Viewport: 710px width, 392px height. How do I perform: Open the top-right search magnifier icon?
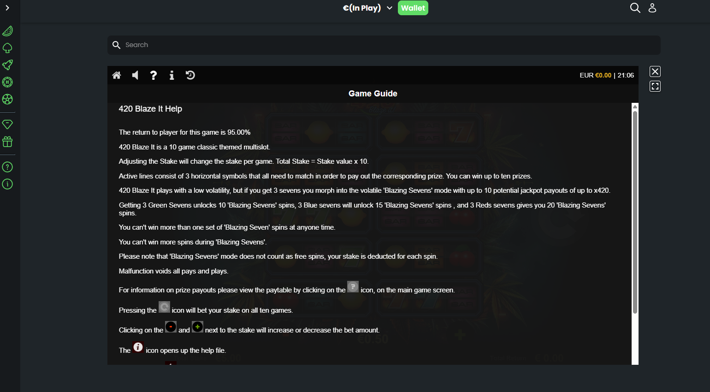click(x=635, y=8)
